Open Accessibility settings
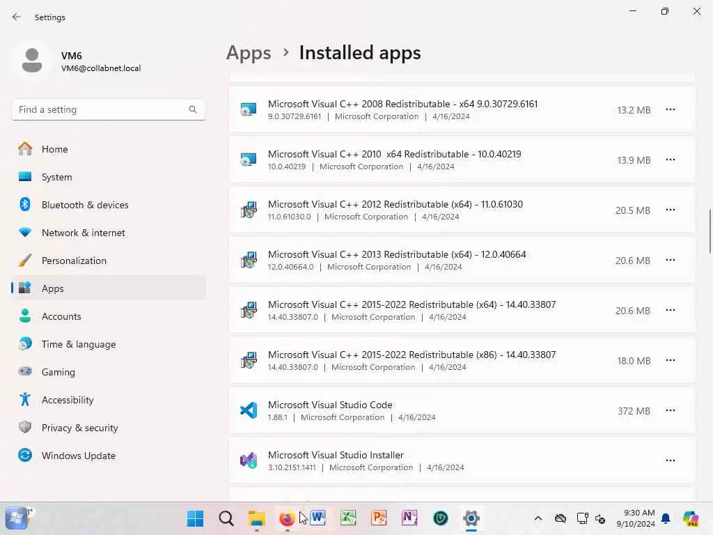 pyautogui.click(x=108, y=400)
